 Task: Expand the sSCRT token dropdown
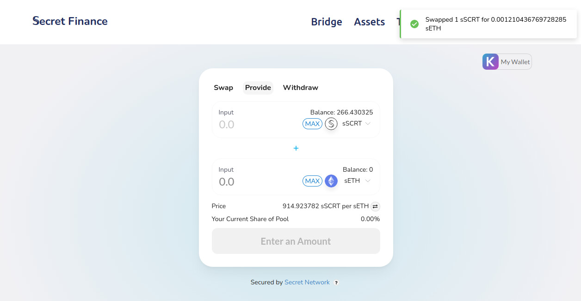(368, 124)
